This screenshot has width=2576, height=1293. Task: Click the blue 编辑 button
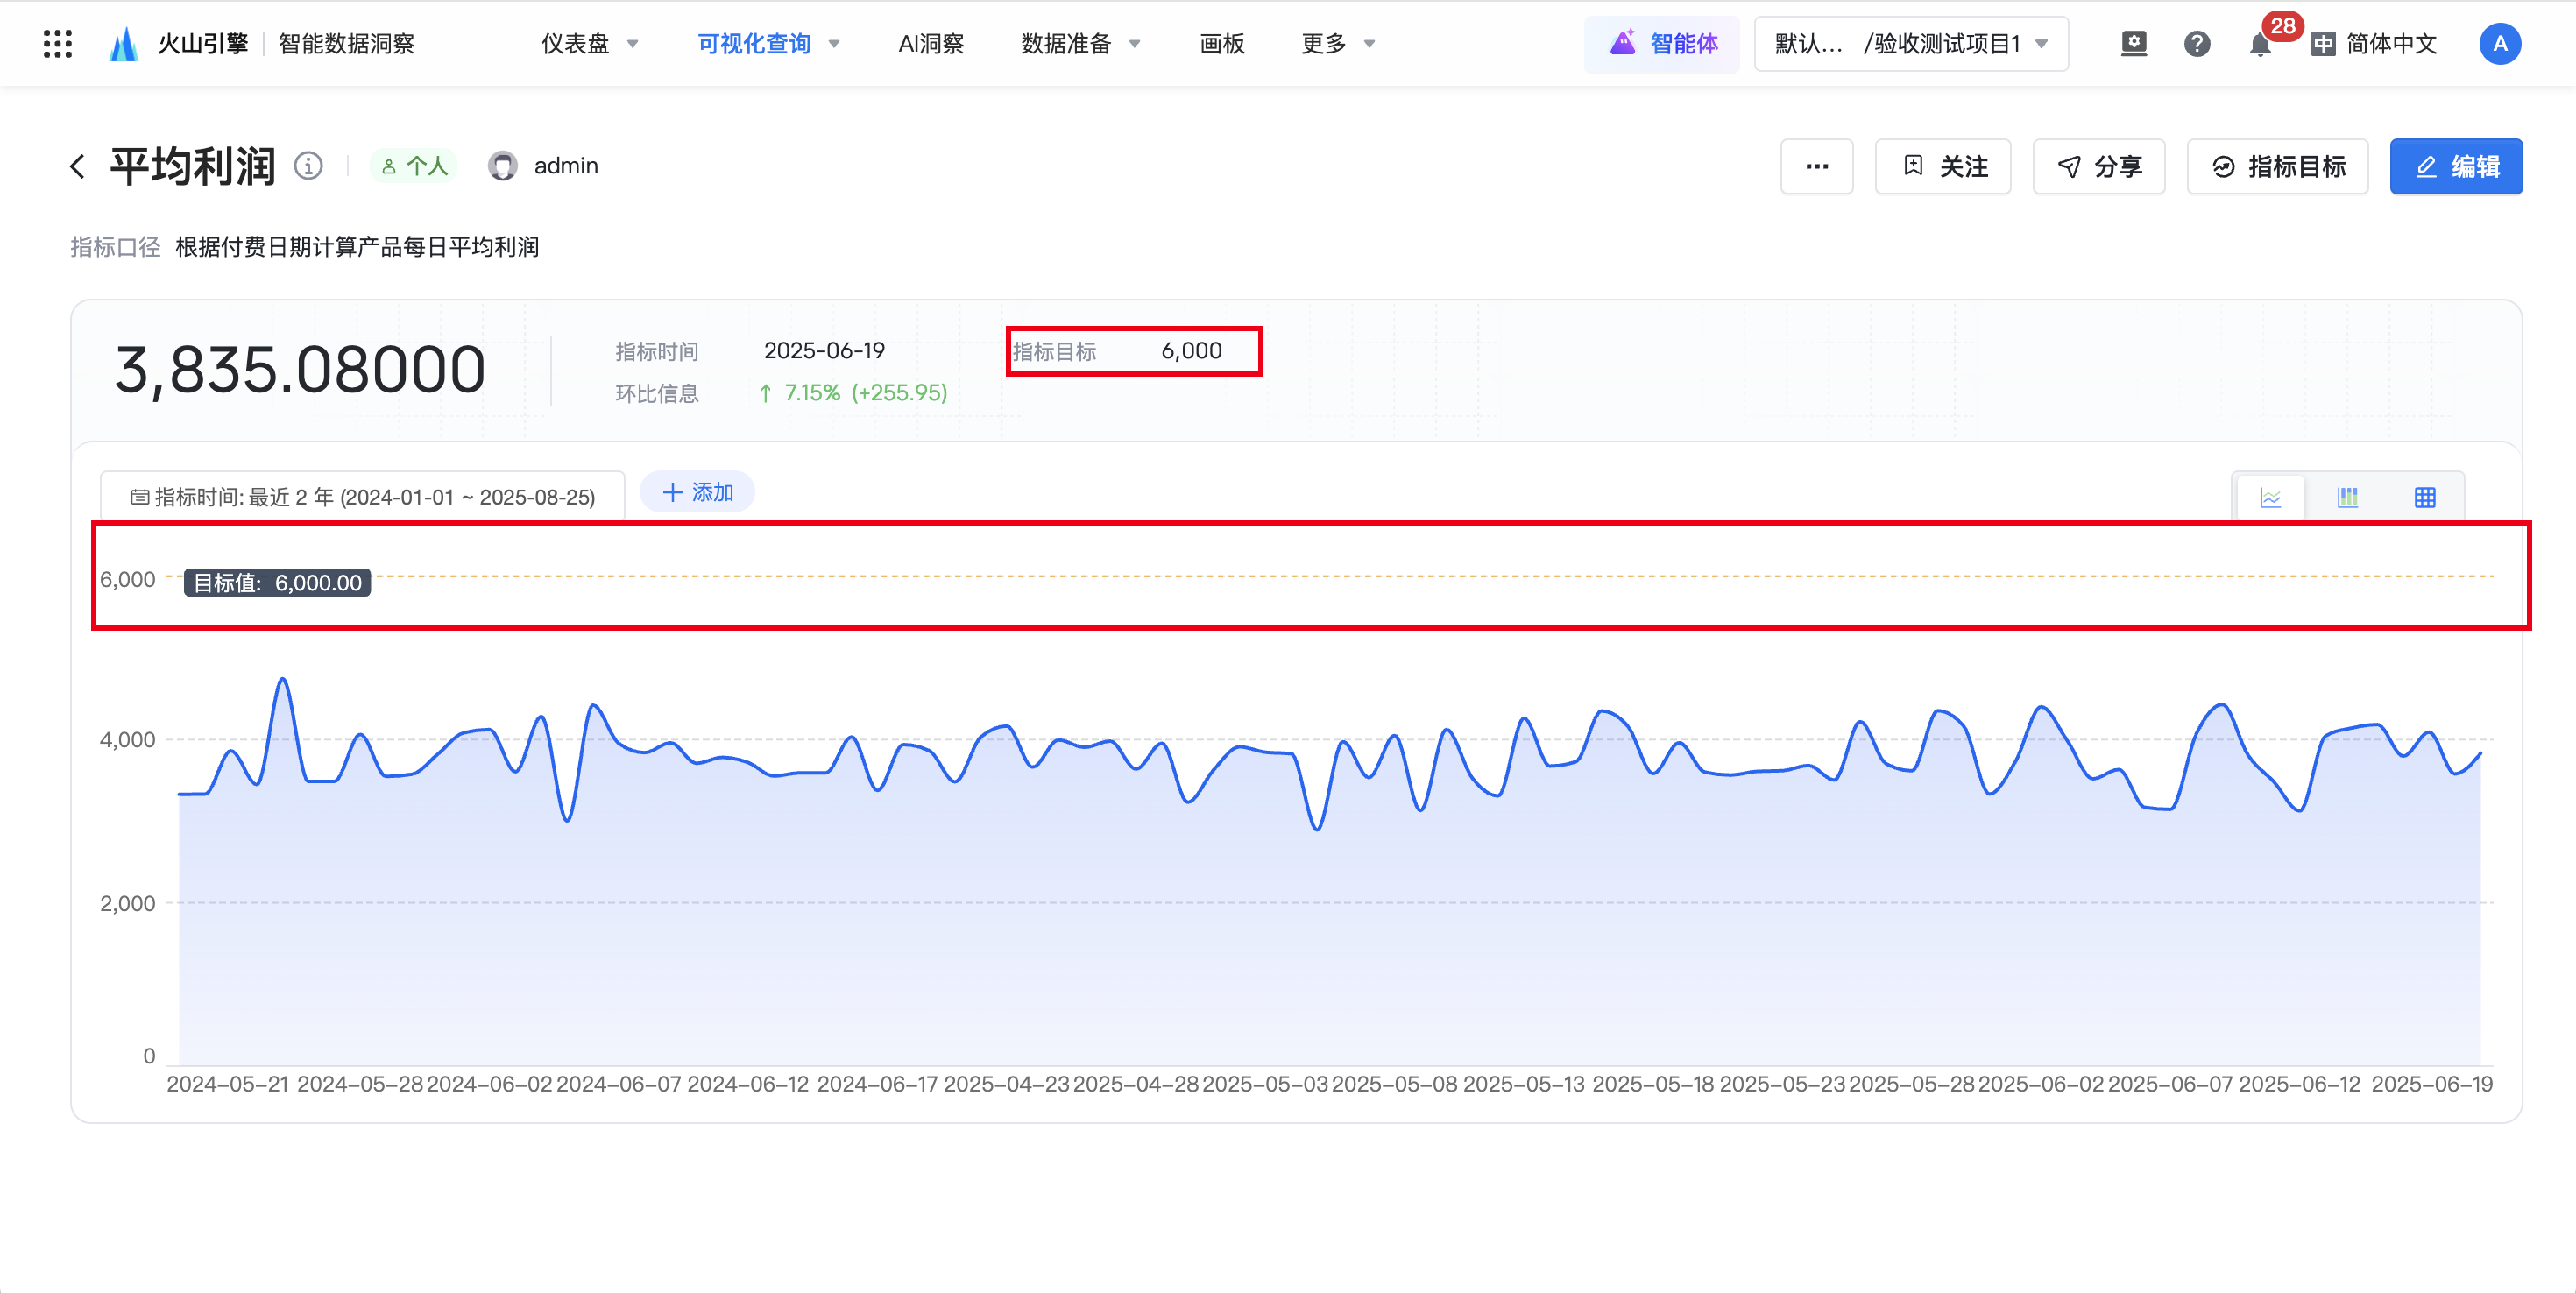click(x=2455, y=166)
